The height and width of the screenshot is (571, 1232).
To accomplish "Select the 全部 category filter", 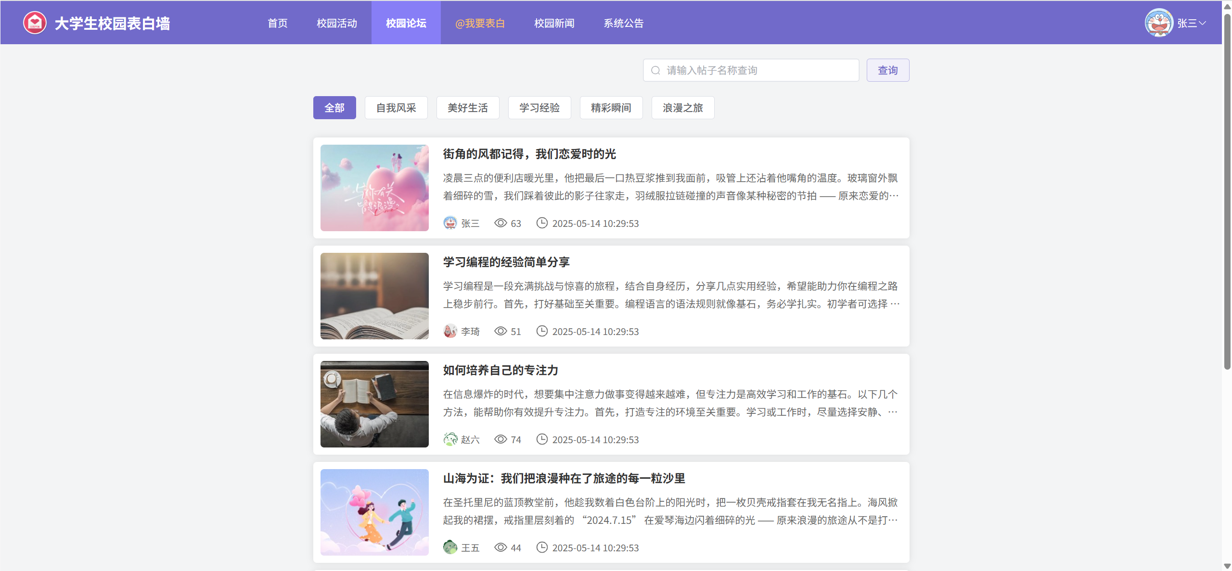I will click(334, 108).
